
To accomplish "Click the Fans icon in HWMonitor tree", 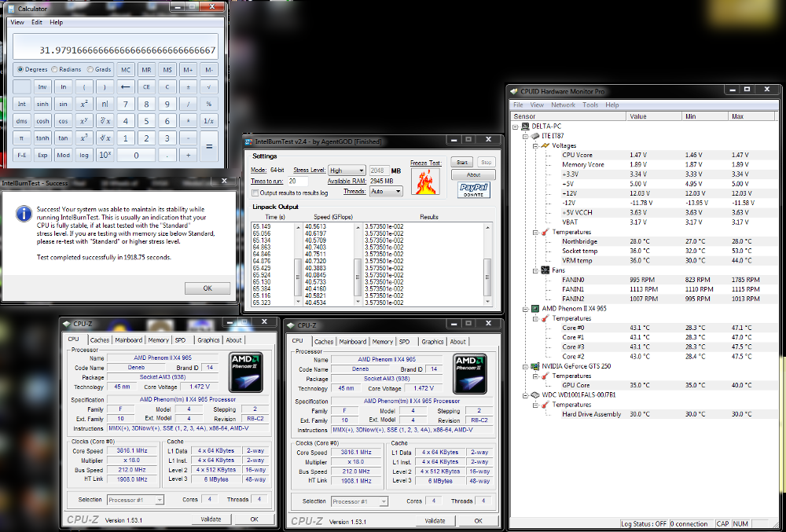I will [545, 270].
